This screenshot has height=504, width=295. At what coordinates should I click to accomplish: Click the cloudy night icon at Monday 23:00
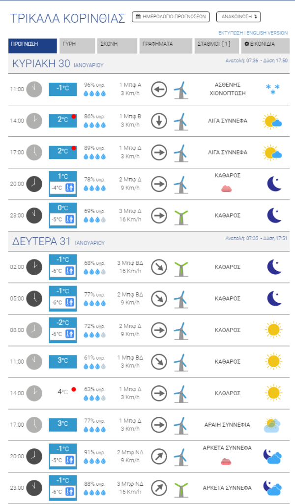(272, 488)
